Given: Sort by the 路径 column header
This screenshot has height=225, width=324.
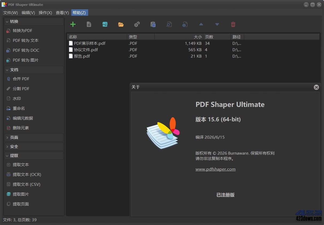Looking at the screenshot, I should coord(237,37).
